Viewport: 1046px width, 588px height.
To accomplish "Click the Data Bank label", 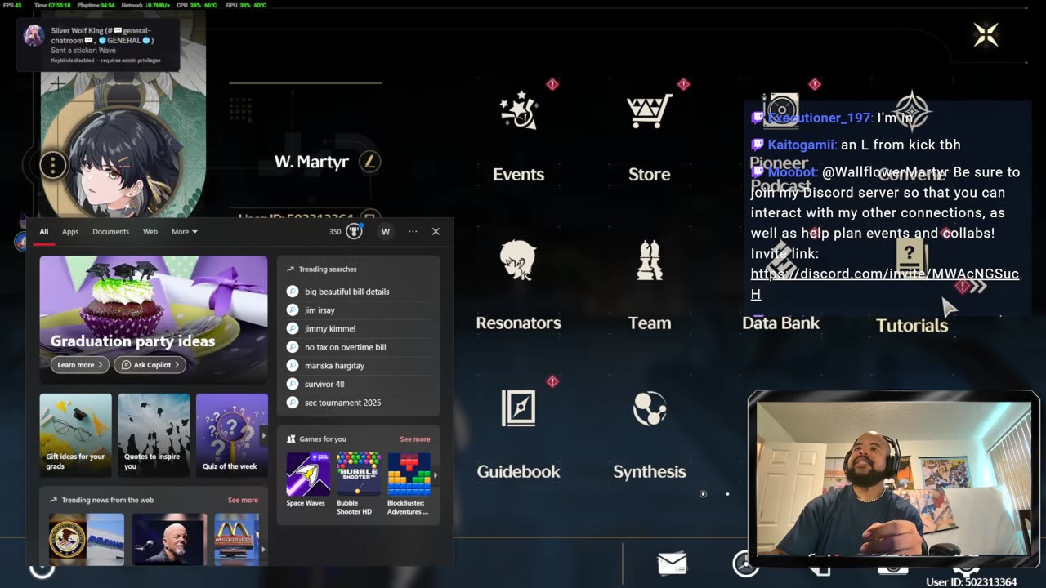I will 780,323.
